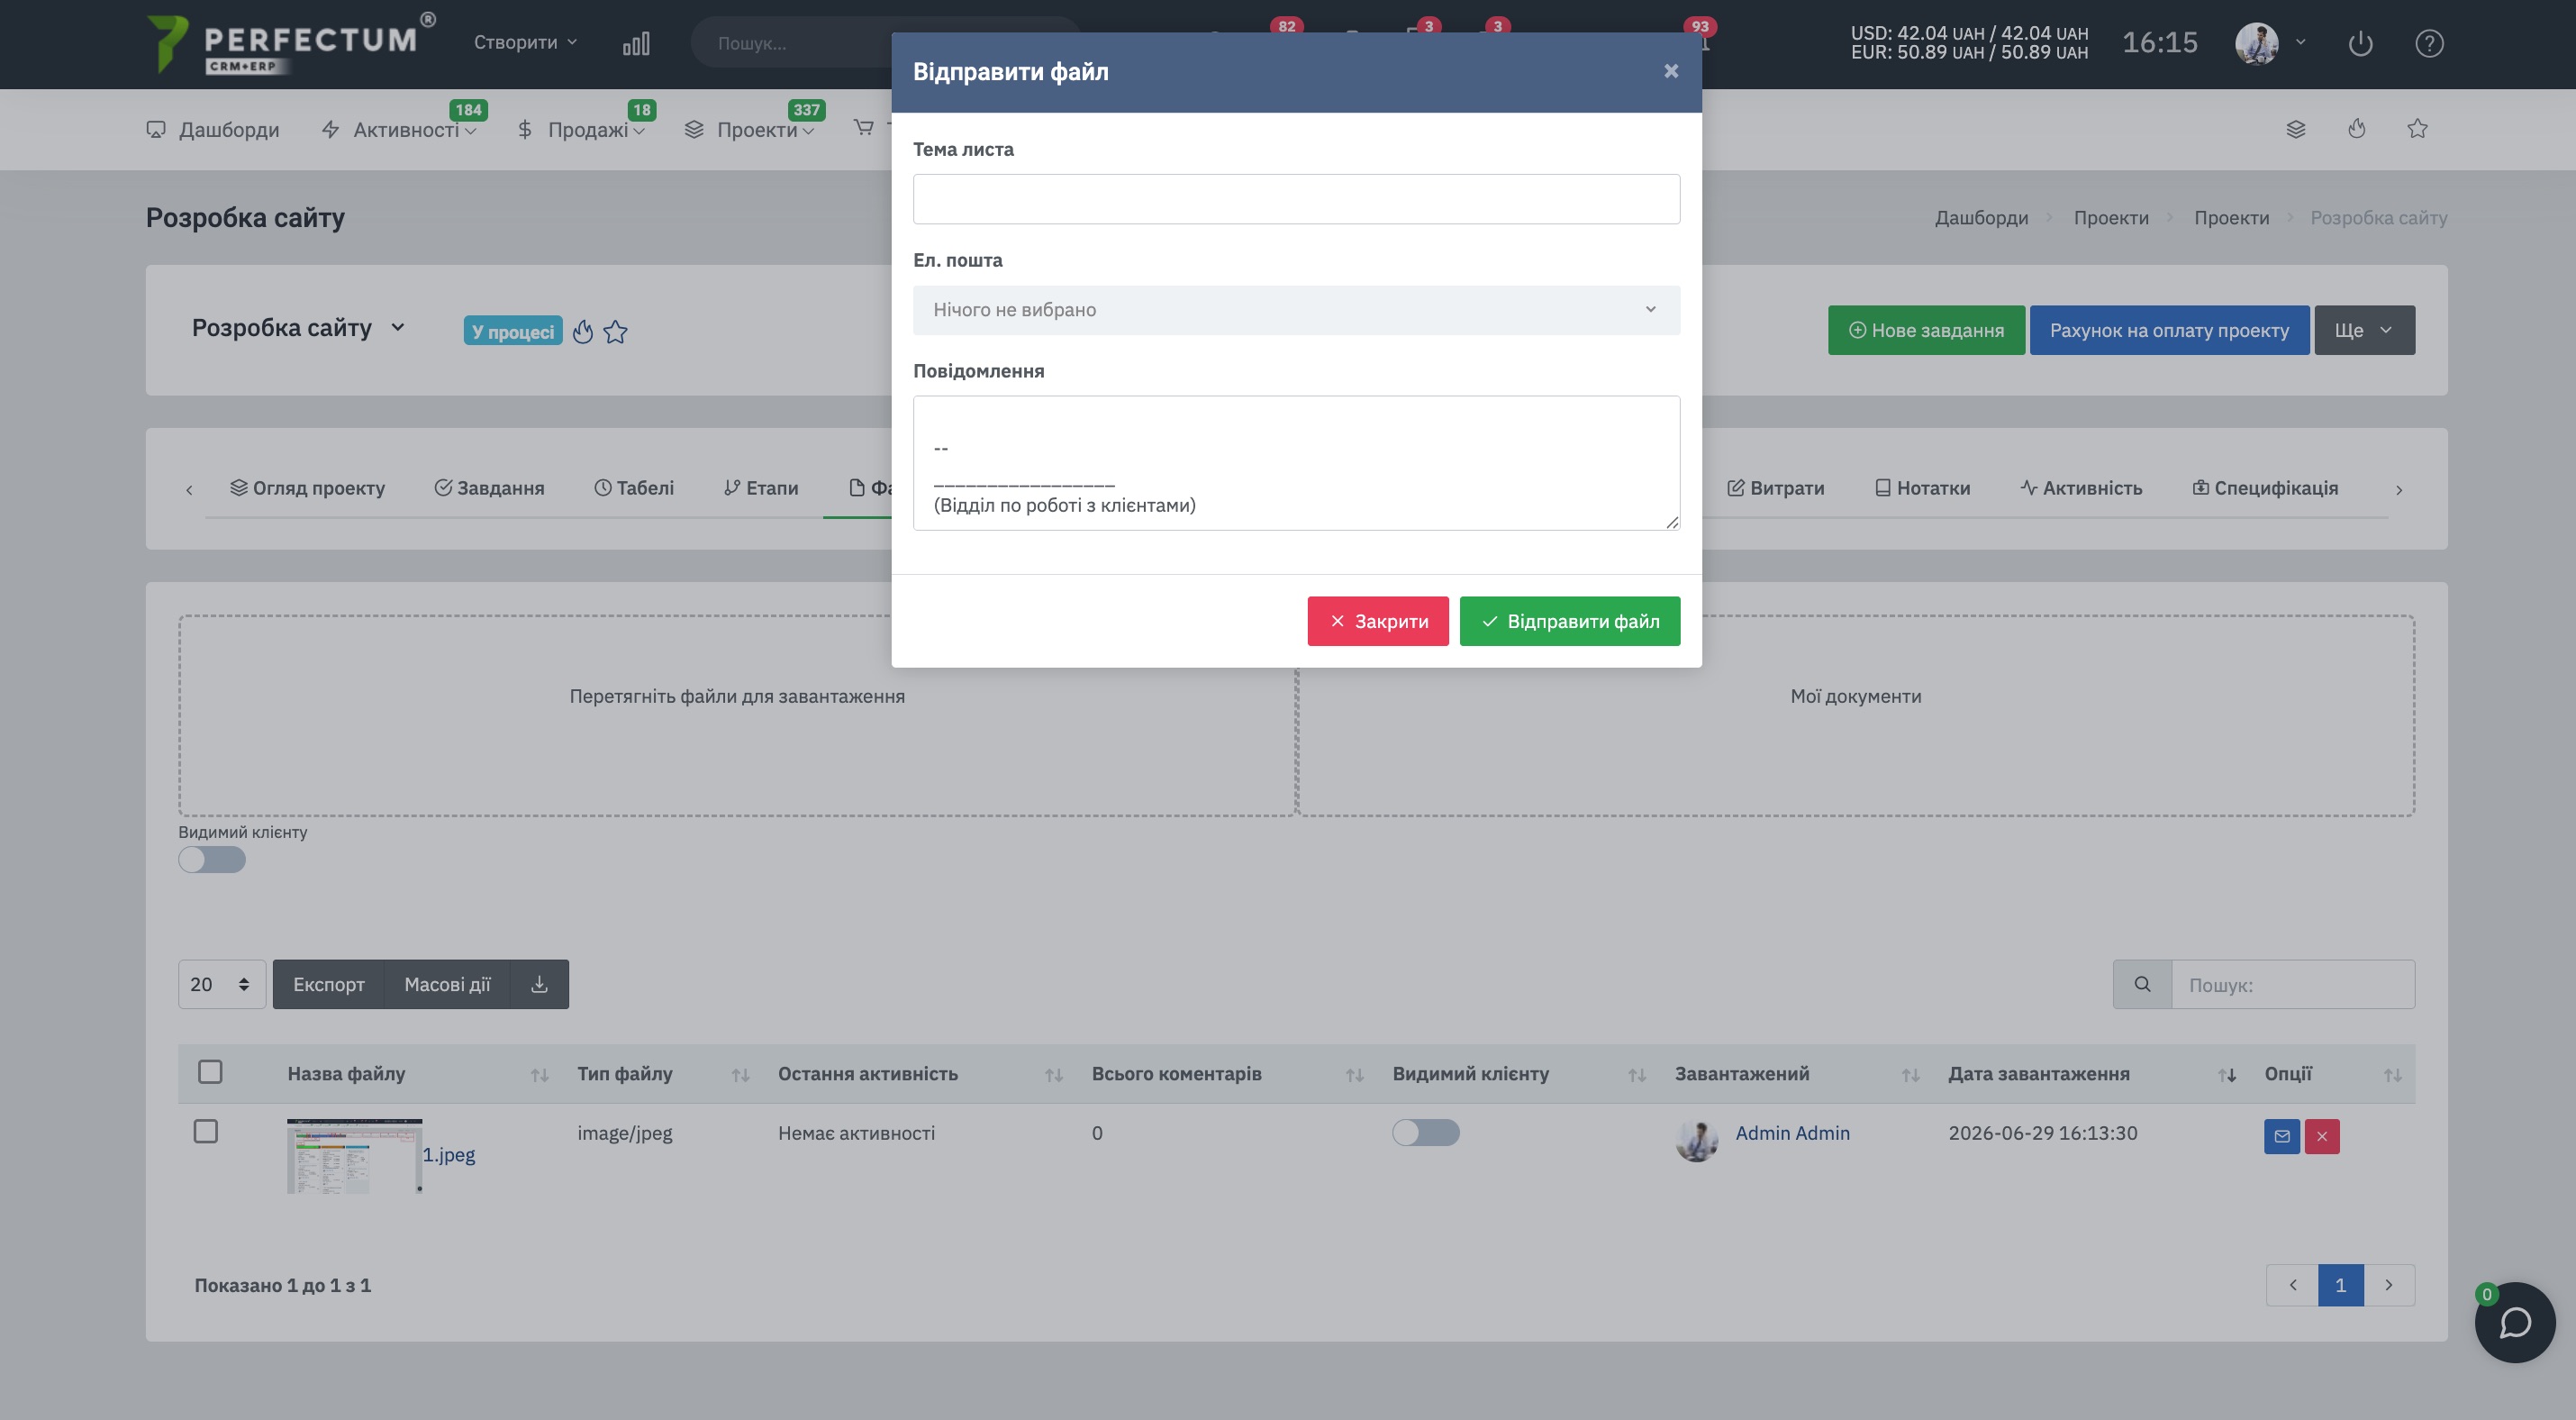Viewport: 2576px width, 1420px height.
Task: Expand the Ще dropdown button
Action: (2364, 330)
